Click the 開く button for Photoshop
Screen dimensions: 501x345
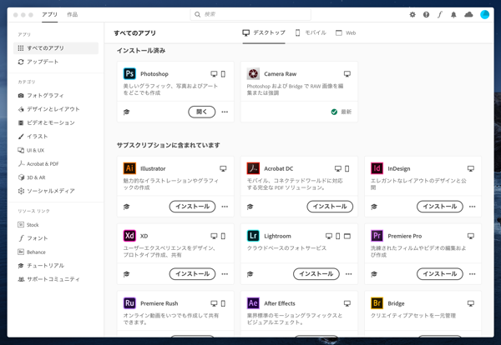(201, 112)
